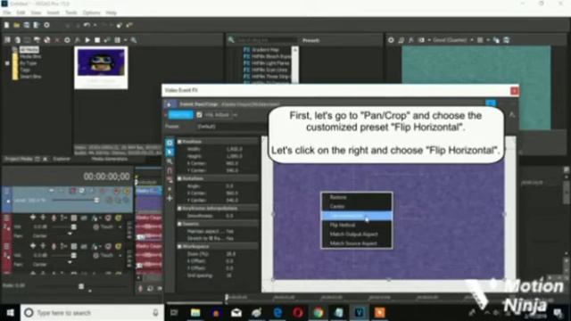This screenshot has width=571, height=321.
Task: Adjust the Rate slider below the tracks
Action: click(81, 286)
